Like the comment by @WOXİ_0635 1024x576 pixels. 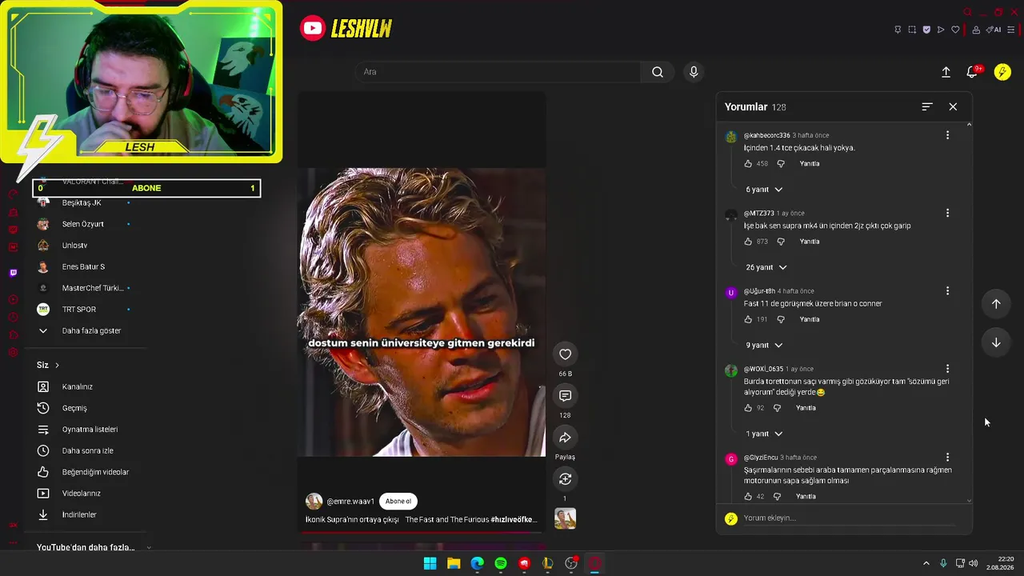(748, 408)
